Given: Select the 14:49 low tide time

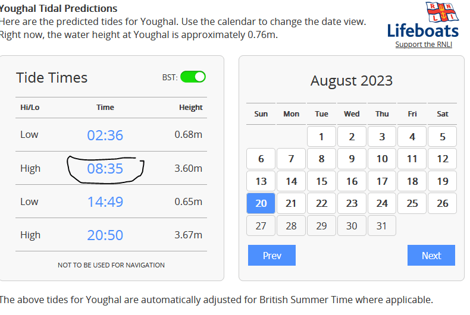Looking at the screenshot, I should pyautogui.click(x=105, y=202).
